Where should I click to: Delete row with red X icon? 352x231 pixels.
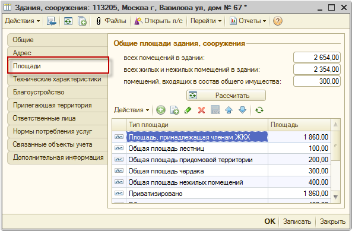pyautogui.click(x=201, y=110)
